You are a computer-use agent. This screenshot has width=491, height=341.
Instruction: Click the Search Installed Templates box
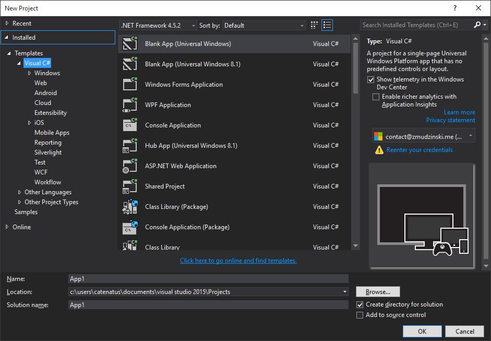tap(416, 25)
